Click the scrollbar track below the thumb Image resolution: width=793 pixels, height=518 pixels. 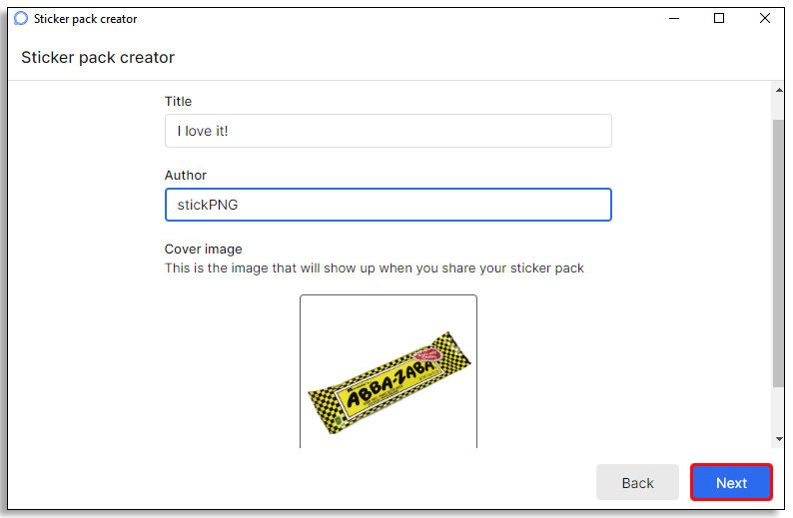(x=779, y=409)
